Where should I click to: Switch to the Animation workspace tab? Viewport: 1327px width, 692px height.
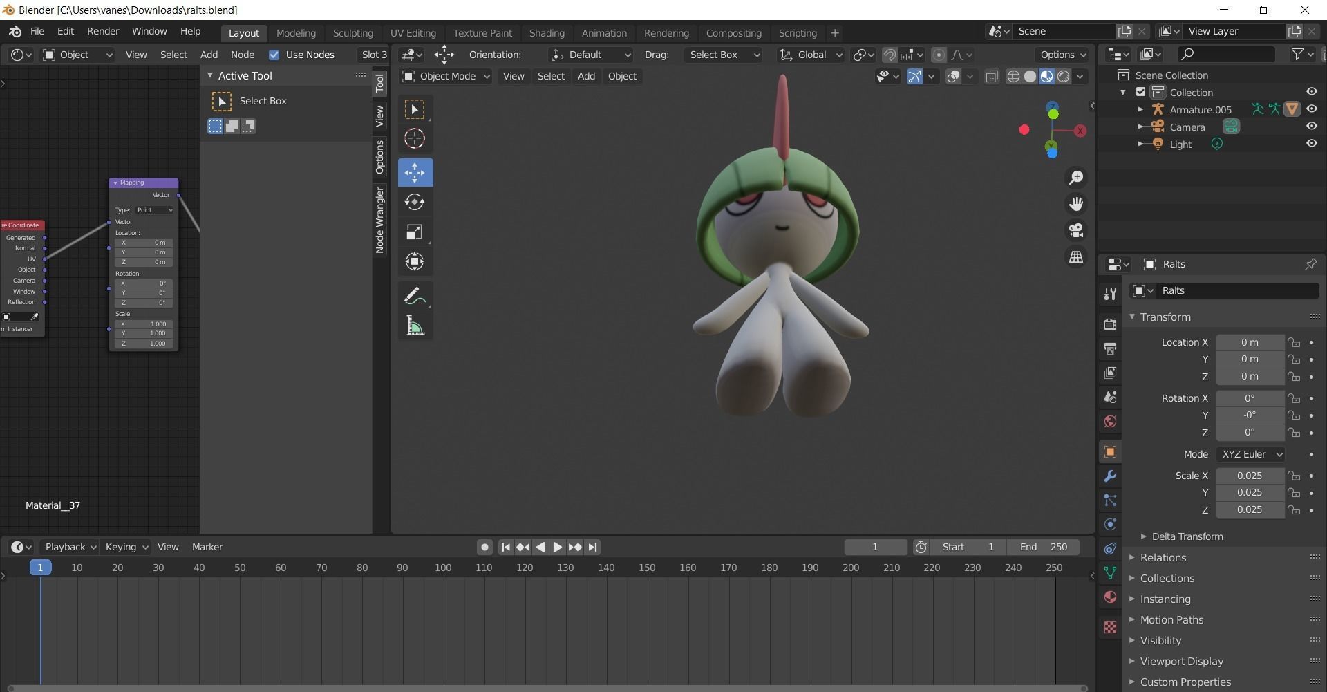[604, 32]
